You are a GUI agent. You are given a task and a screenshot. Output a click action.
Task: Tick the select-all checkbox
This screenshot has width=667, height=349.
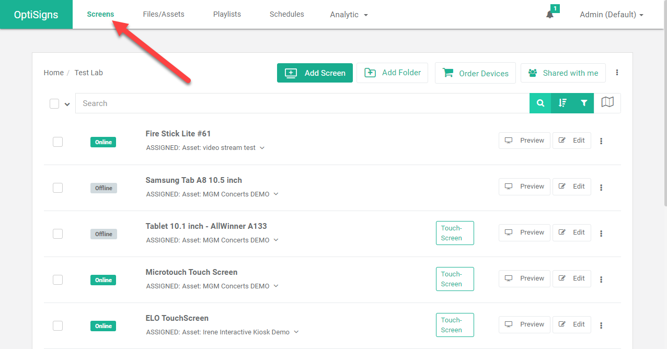point(54,103)
